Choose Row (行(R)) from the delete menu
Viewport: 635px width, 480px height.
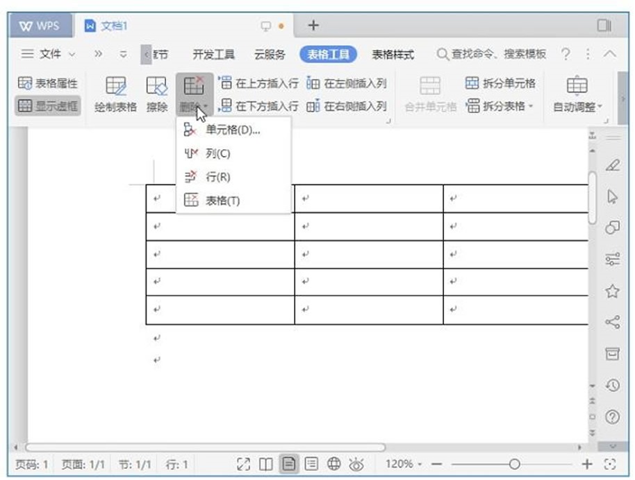coord(217,177)
